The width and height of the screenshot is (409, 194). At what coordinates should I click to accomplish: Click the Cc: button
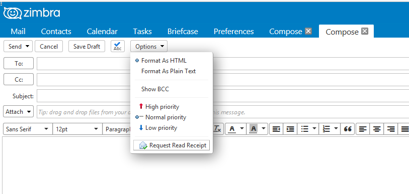pyautogui.click(x=19, y=79)
